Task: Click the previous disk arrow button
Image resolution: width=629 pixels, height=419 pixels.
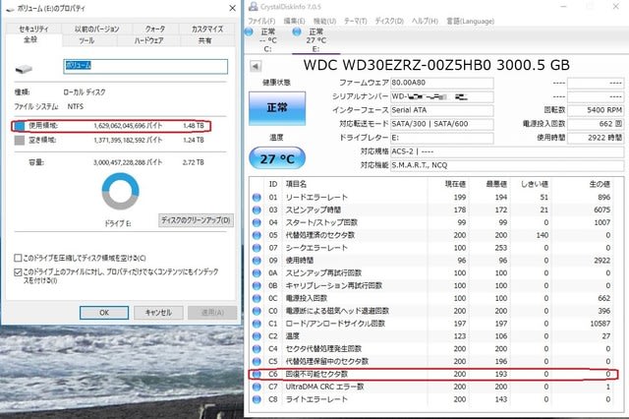Action: pyautogui.click(x=256, y=66)
